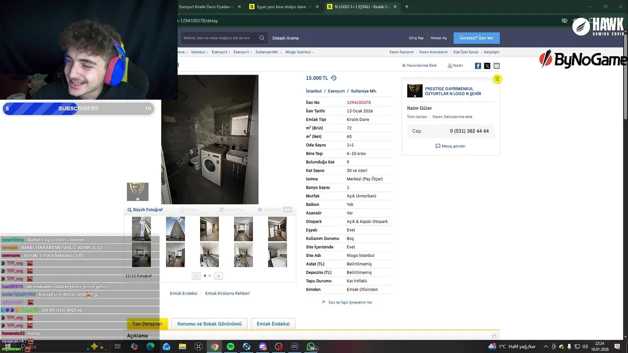This screenshot has width=628, height=353.
Task: Click the Prestige Gayrimenkul store logo
Action: (x=415, y=91)
